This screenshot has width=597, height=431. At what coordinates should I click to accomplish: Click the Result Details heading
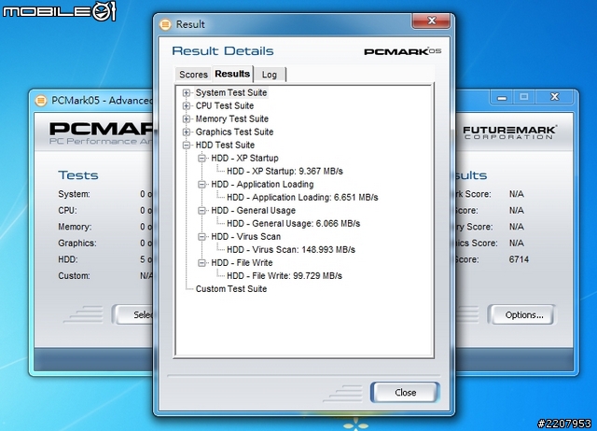pos(223,51)
